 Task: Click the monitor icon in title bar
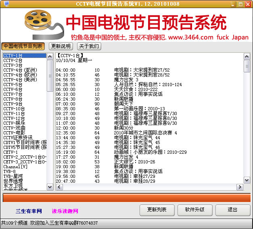(6, 4)
